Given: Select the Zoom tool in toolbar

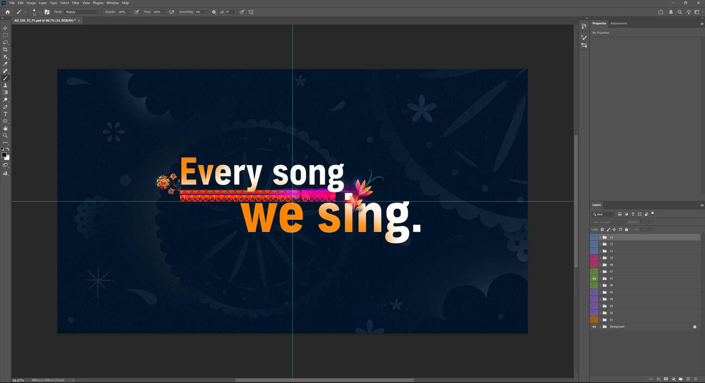Looking at the screenshot, I should pos(5,135).
